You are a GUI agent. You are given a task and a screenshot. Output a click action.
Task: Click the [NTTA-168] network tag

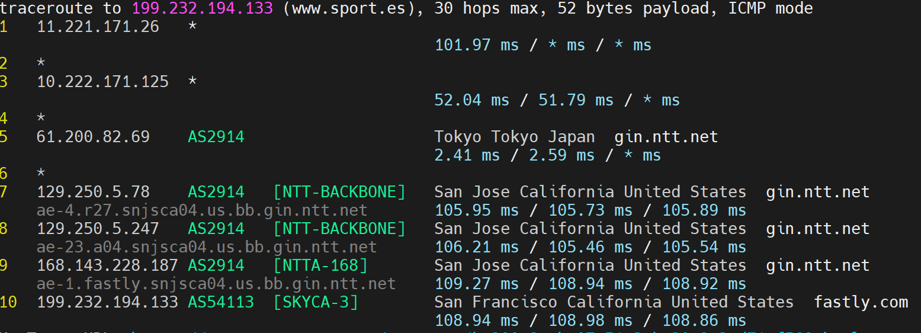[320, 265]
